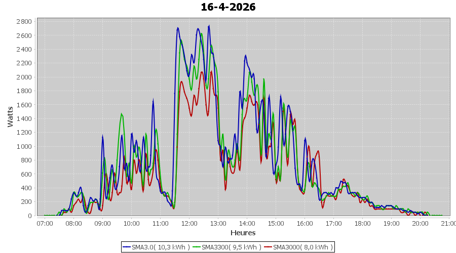This screenshot has width=456, height=253.
Task: Click the 21:00 tick on the time axis
Action: point(448,223)
